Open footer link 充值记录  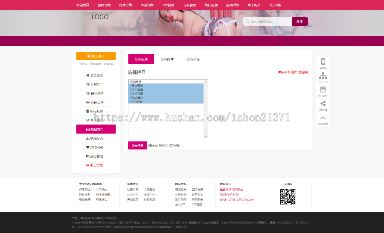click(x=133, y=199)
